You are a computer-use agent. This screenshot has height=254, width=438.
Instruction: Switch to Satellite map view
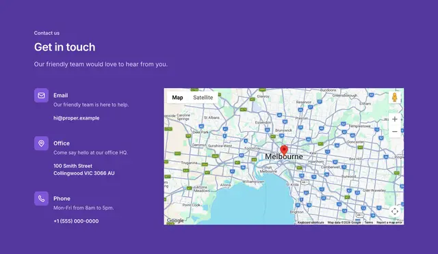(x=203, y=98)
